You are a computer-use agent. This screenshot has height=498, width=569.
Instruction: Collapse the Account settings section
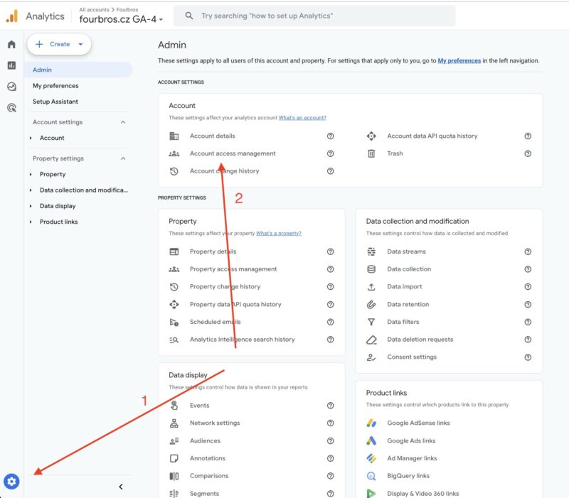pos(123,122)
